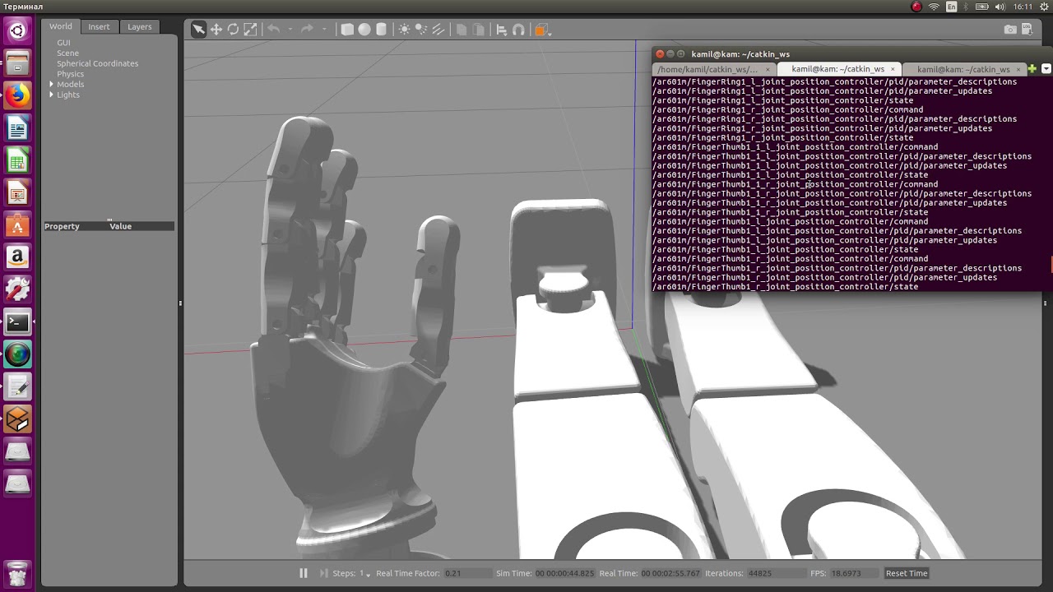Close the first terminal tab
The width and height of the screenshot is (1053, 592).
[x=768, y=70]
